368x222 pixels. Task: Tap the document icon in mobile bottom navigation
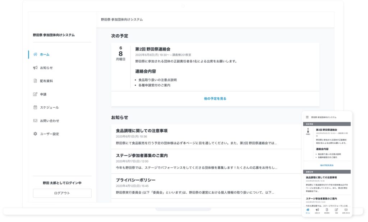[x=327, y=210]
